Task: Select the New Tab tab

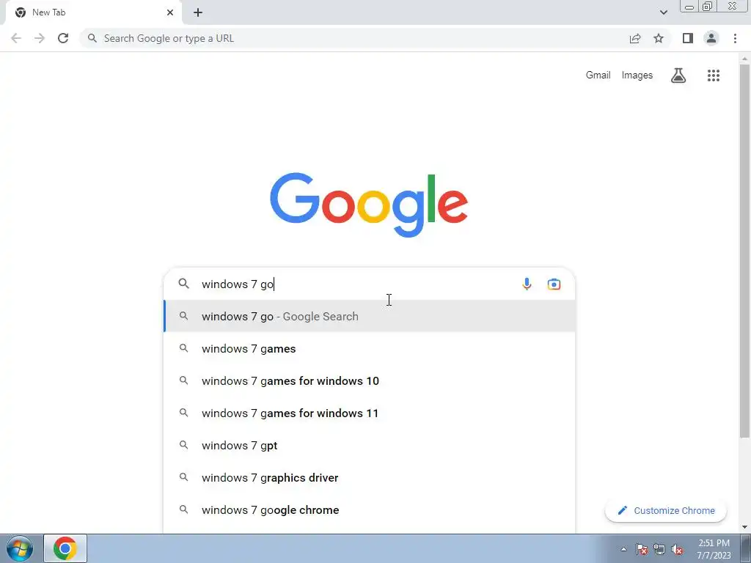Action: click(93, 12)
